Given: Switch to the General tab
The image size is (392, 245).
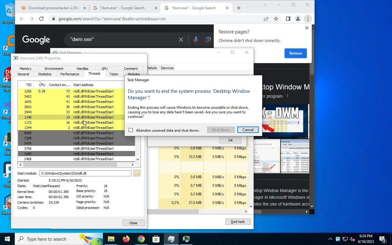Looking at the screenshot, I should click(23, 74).
